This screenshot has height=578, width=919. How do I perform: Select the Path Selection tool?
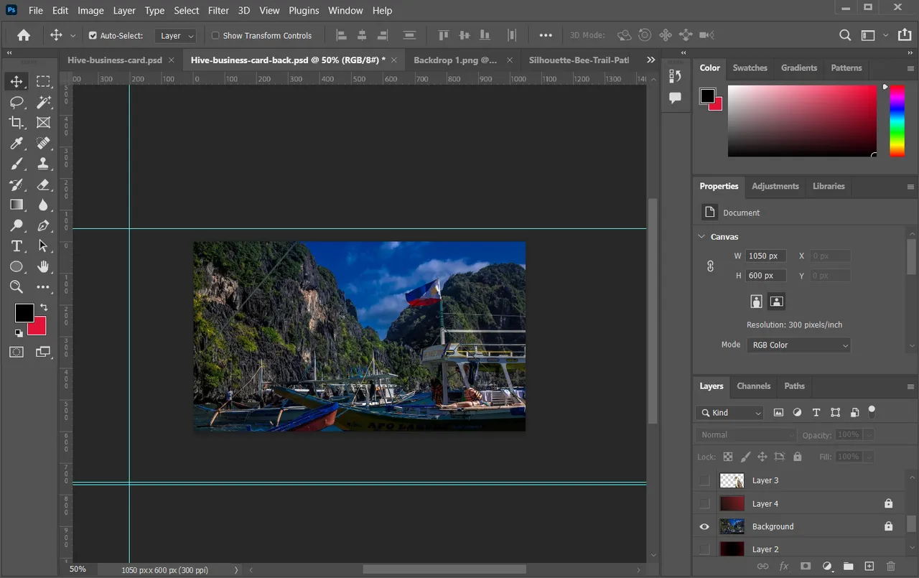click(x=43, y=246)
